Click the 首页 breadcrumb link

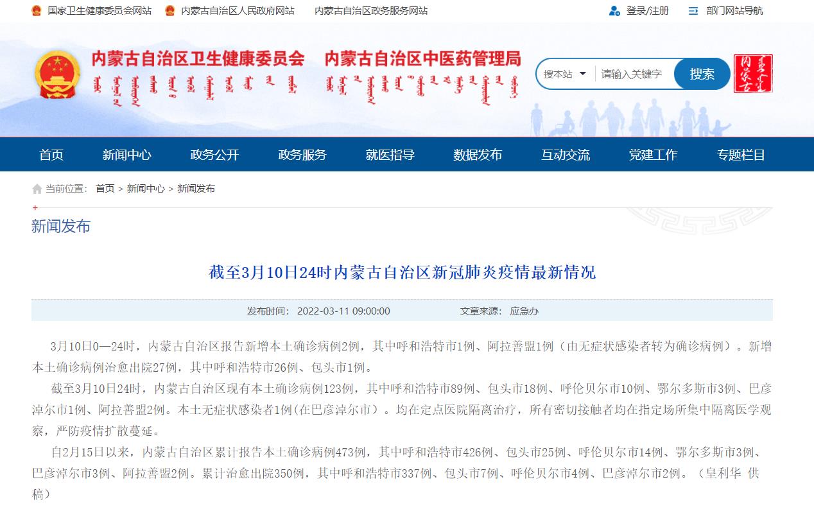tap(105, 189)
